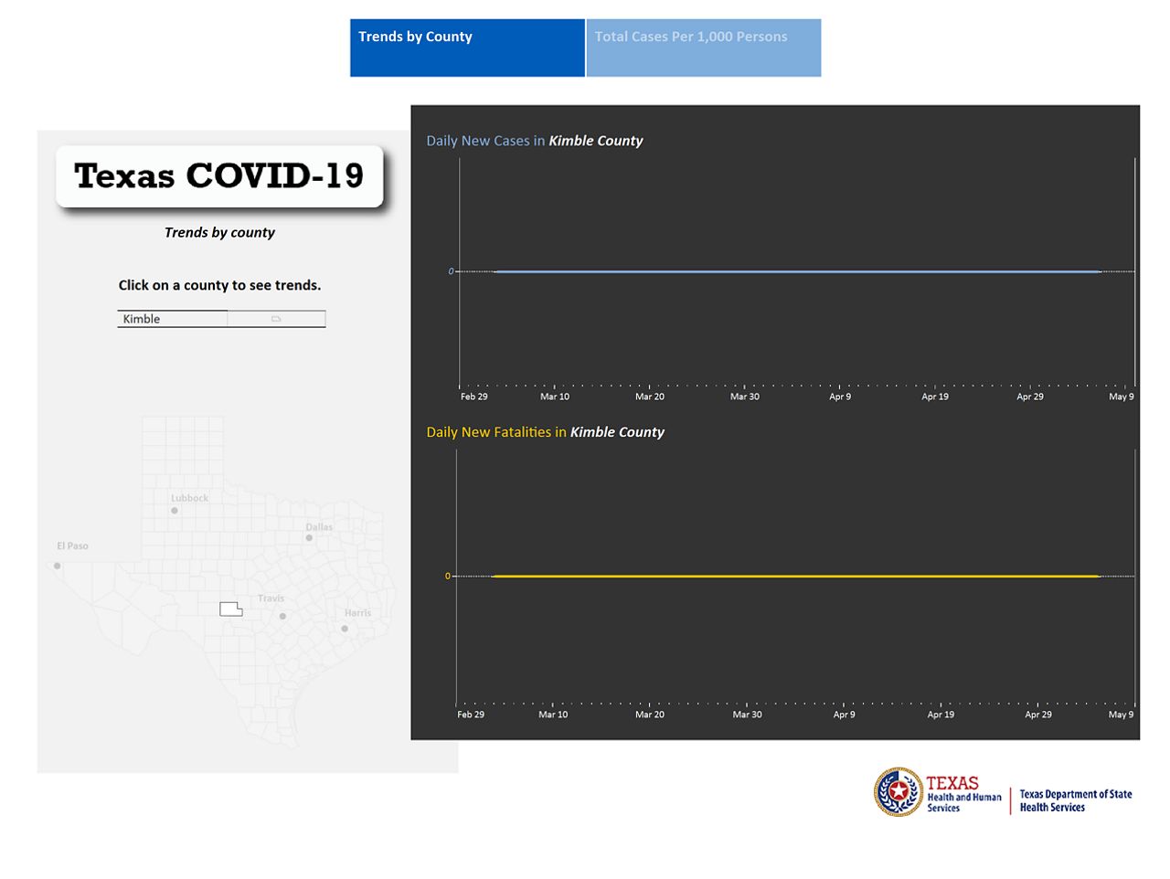Select the highlighted Kimble county on map
1170x879 pixels.
pyautogui.click(x=230, y=609)
